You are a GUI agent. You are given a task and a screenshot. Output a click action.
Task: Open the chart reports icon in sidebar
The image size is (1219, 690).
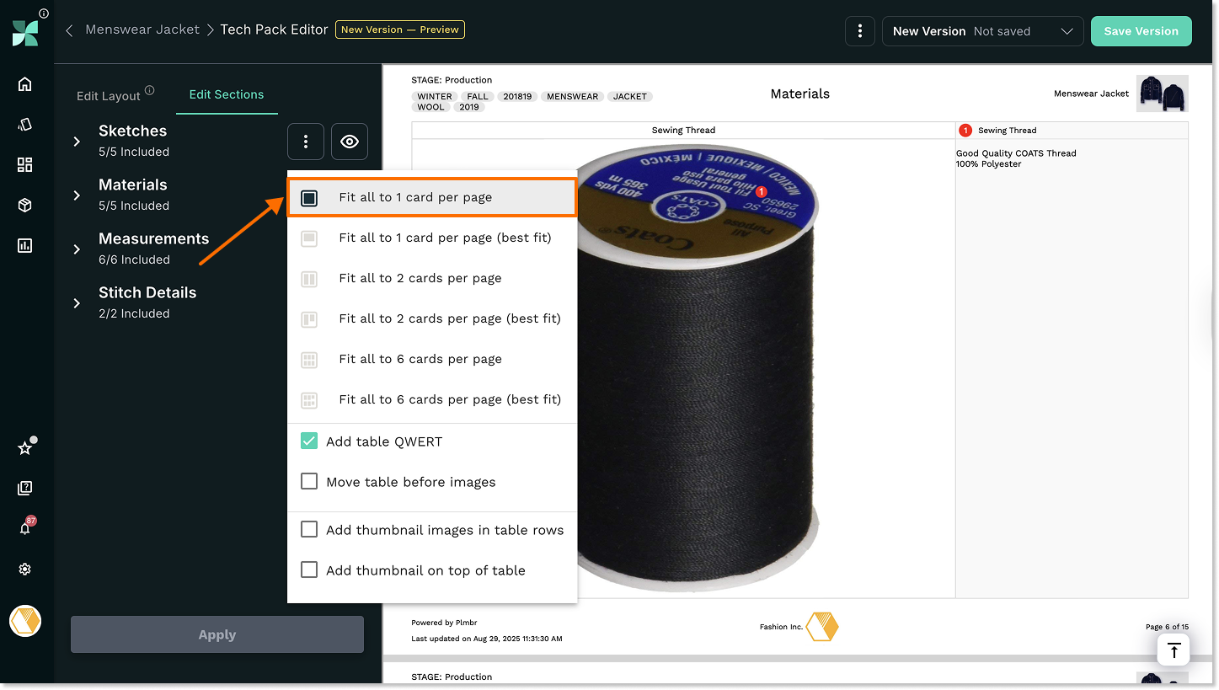point(24,245)
